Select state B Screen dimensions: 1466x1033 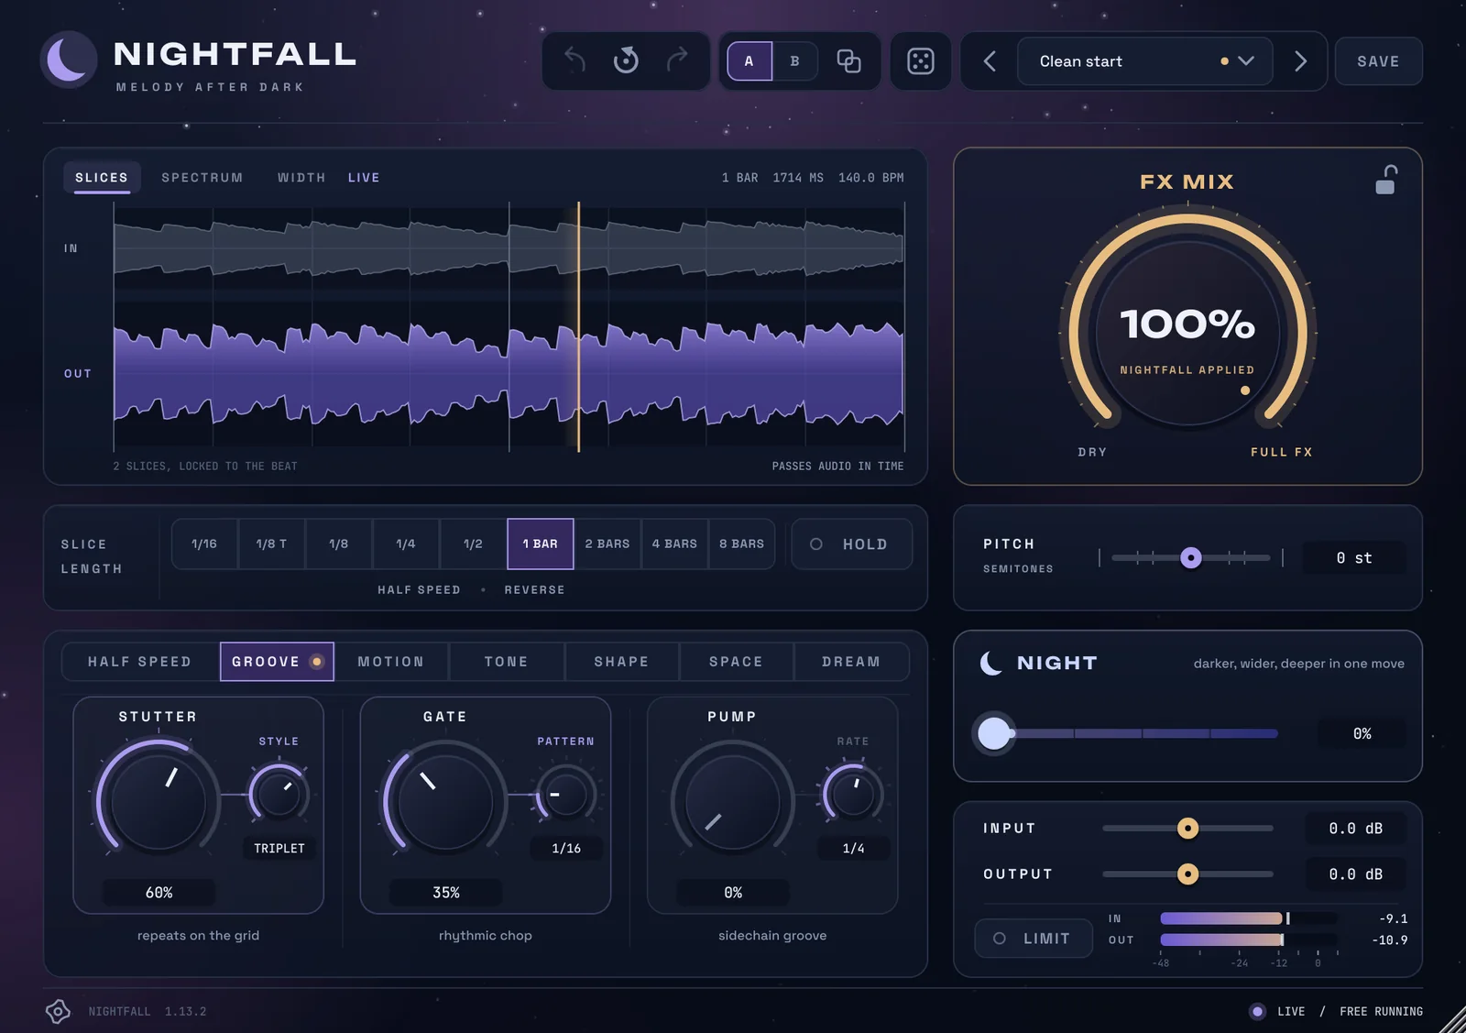[x=795, y=61]
